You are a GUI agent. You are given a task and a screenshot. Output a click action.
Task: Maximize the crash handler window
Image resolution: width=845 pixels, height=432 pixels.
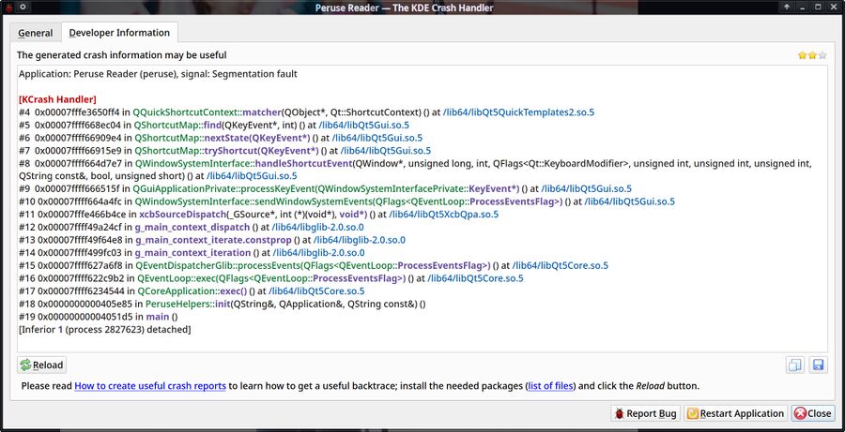[x=818, y=7]
